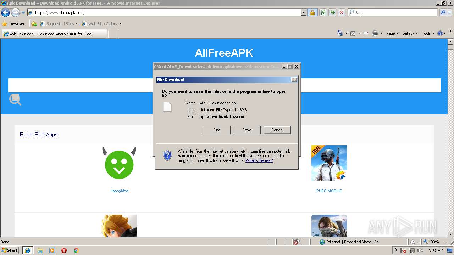This screenshot has height=255, width=454.
Task: Click the RSS Feeds icon
Action: coord(353,33)
